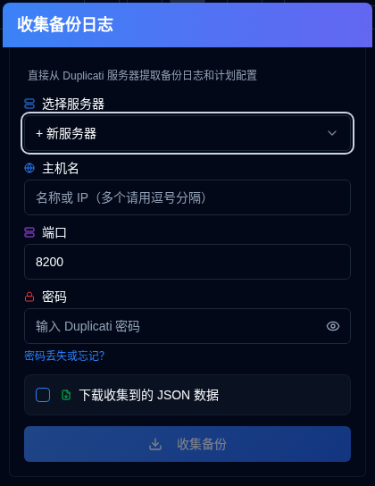
Task: Click the red lock icon beside 密码
Action: point(29,297)
